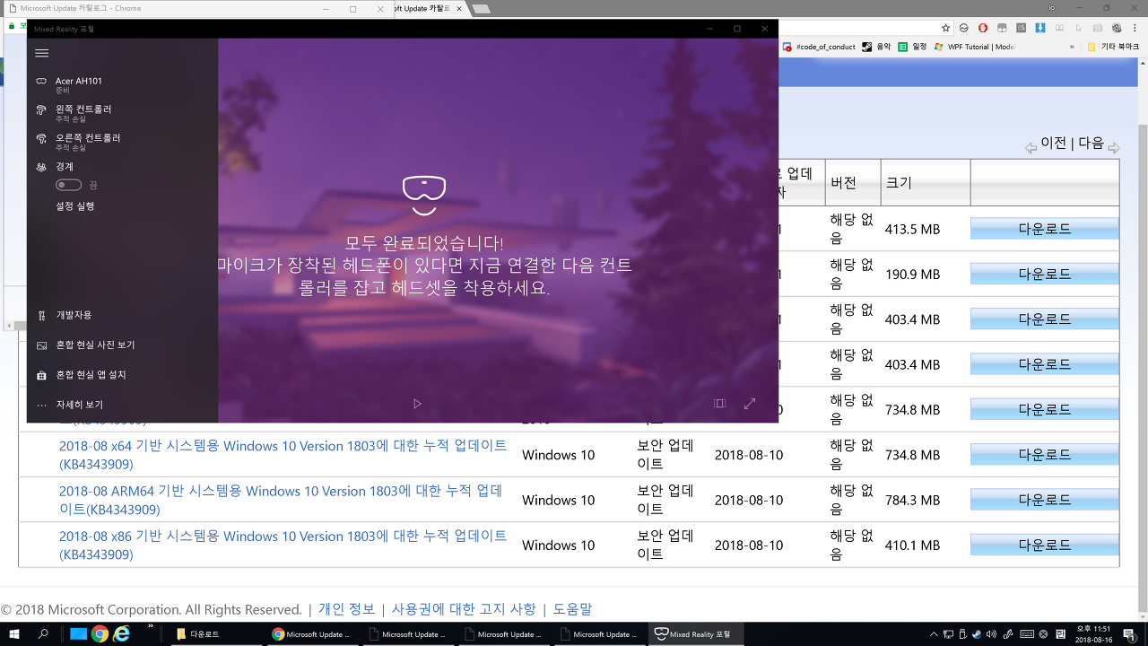This screenshot has height=646, width=1148.
Task: Sort the table by 크기 column
Action: click(x=899, y=183)
